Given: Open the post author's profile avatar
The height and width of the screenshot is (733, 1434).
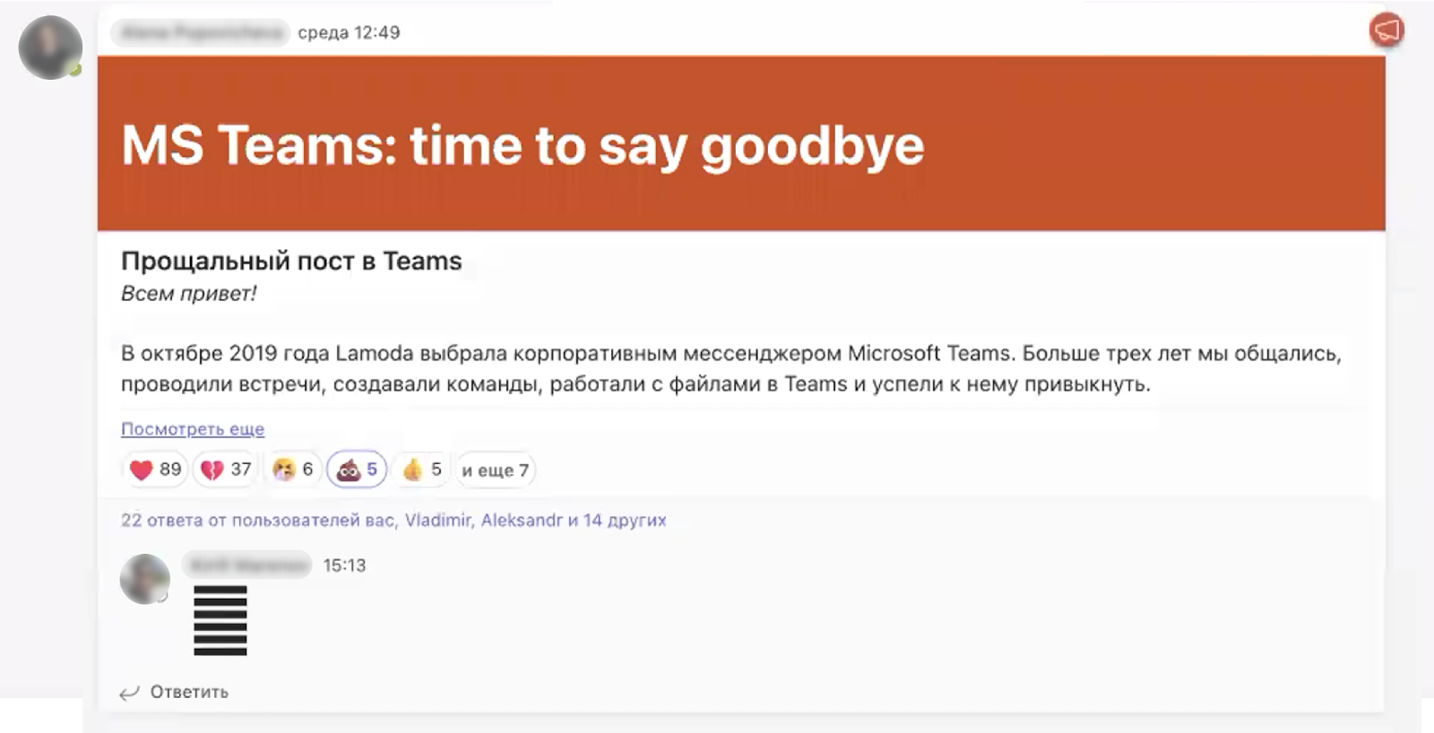Looking at the screenshot, I should pos(50,47).
